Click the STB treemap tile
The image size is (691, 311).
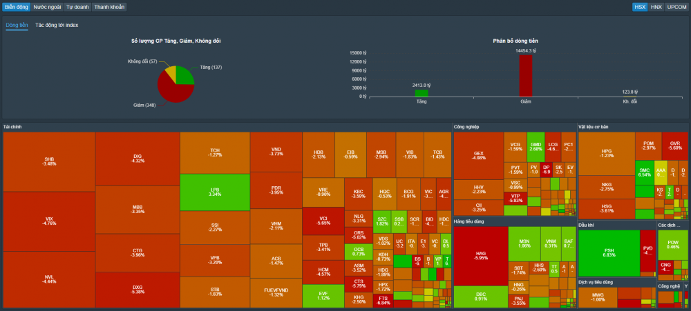(215, 292)
